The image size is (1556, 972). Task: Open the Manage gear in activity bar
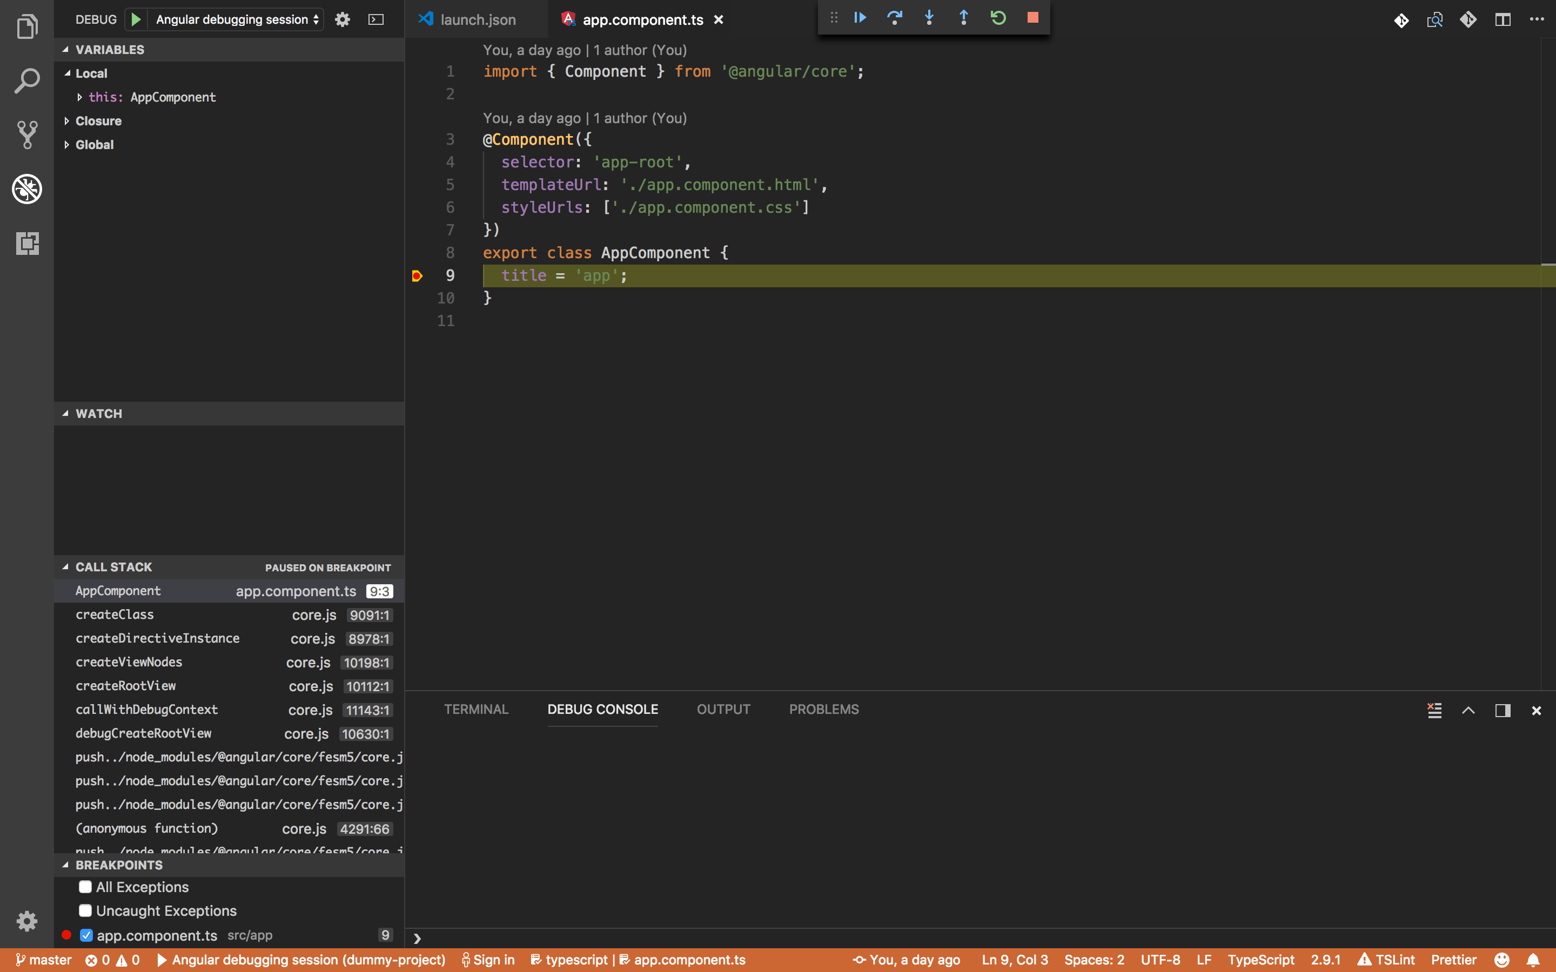coord(27,921)
